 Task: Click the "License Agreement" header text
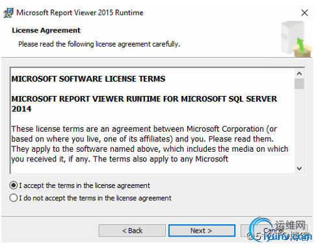[46, 30]
